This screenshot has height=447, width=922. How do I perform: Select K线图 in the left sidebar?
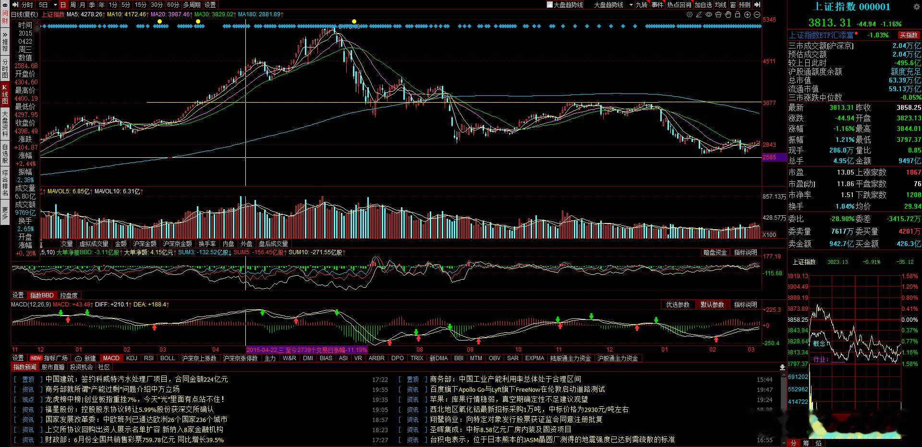[x=5, y=94]
